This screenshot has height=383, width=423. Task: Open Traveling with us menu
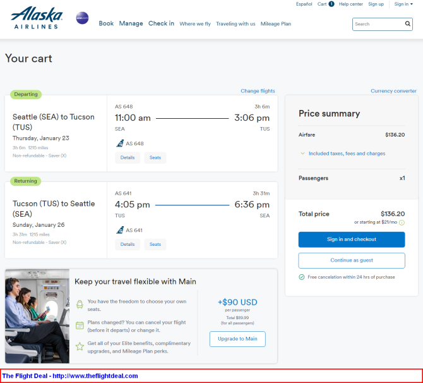[x=235, y=24]
